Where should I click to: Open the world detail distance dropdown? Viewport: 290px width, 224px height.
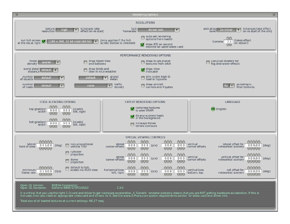point(49,70)
